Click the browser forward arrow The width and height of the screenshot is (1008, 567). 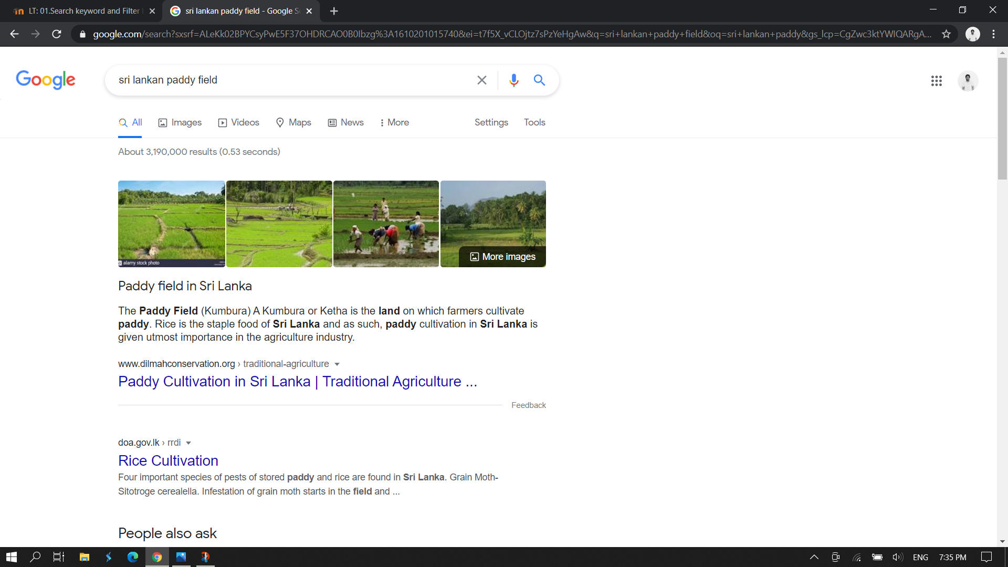coord(35,34)
